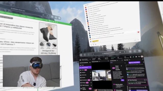
Task: Click the send arrow in the chat window
Action: 138,40
